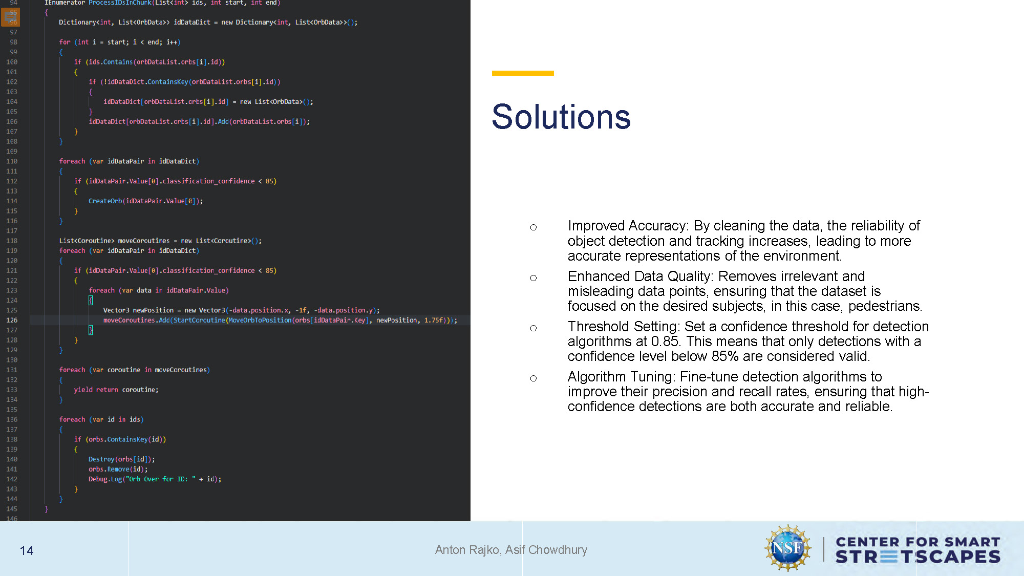Click highlighted closing bracket on line 127

tap(91, 330)
